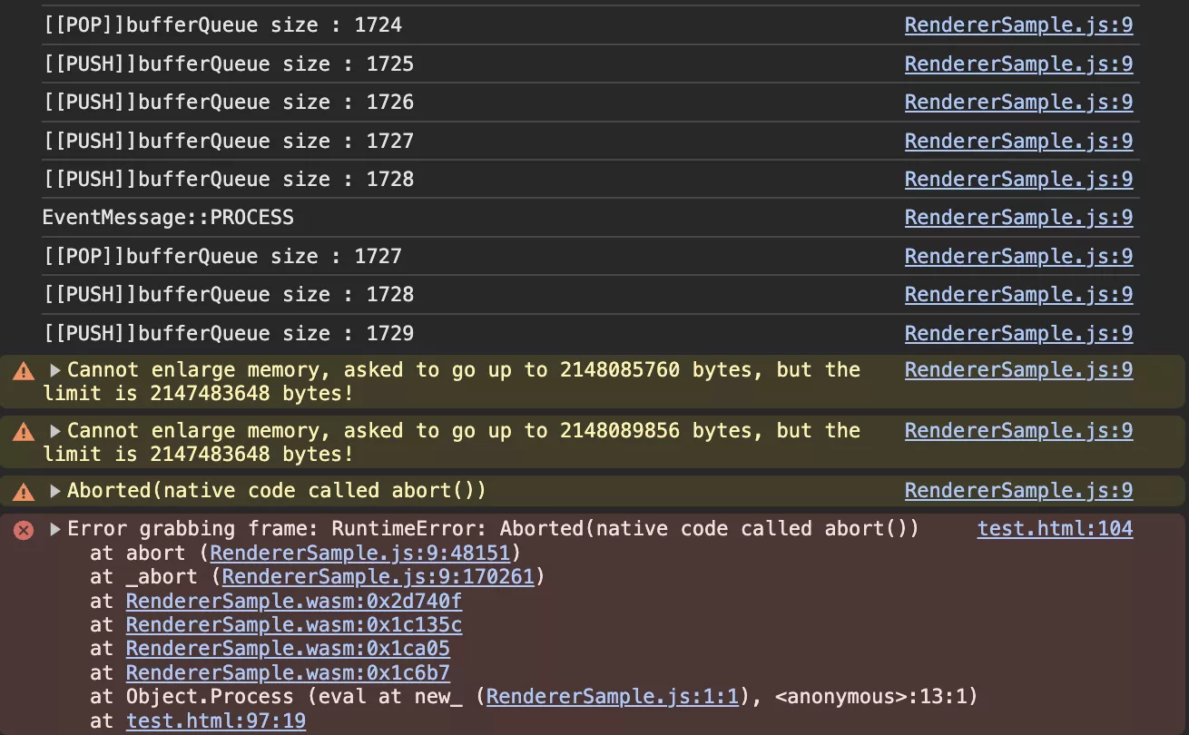
Task: Expand the Aborted(native code called abort()) warning
Action: coord(55,491)
